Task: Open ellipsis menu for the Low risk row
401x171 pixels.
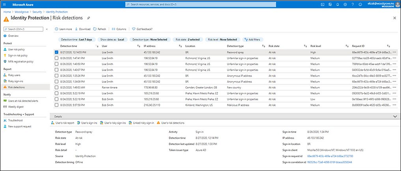Action: (394, 99)
